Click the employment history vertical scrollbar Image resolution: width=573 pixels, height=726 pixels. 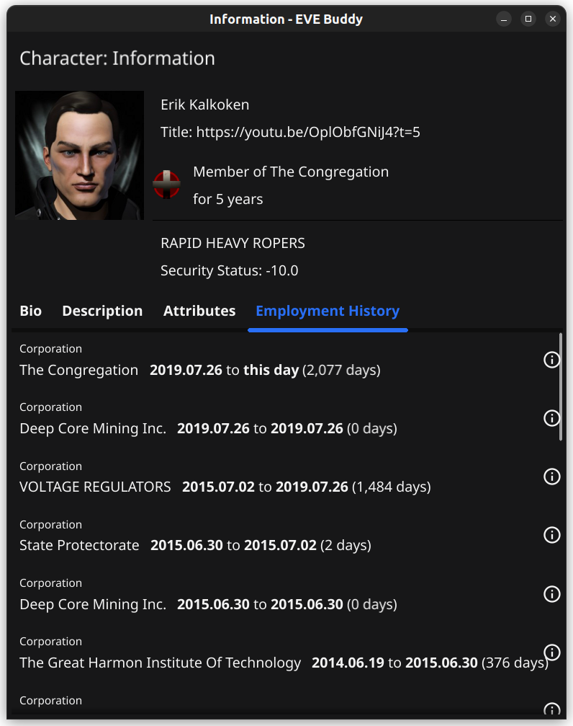pos(561,386)
